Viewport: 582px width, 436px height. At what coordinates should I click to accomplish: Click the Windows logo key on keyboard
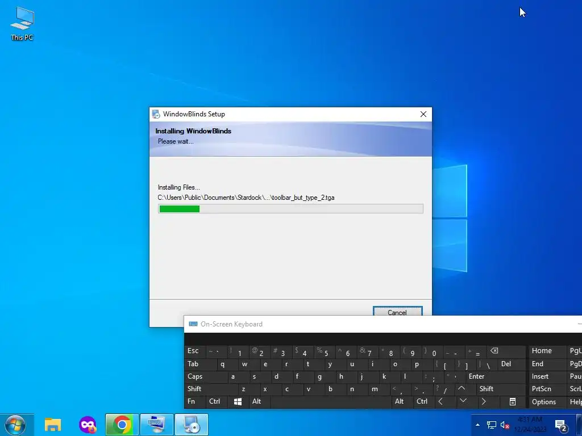238,401
